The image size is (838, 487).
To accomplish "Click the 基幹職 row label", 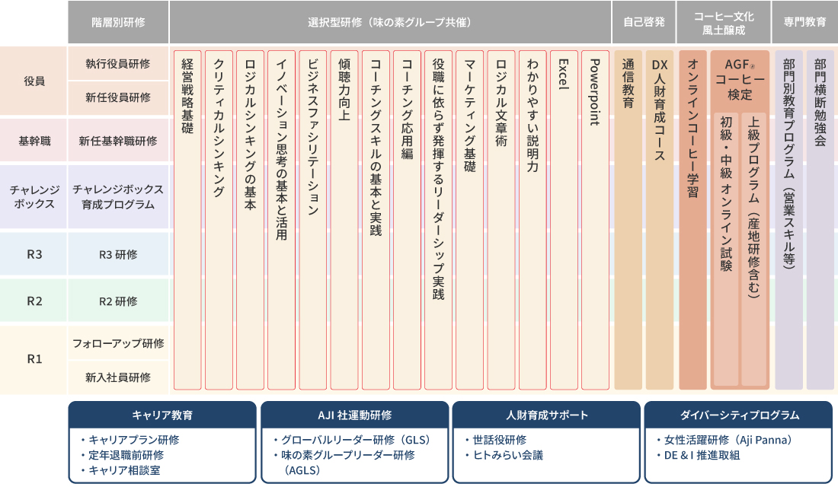I will tap(34, 141).
